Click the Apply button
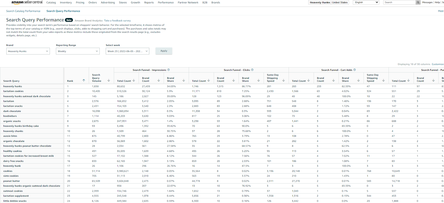444x203 pixels. pyautogui.click(x=164, y=51)
